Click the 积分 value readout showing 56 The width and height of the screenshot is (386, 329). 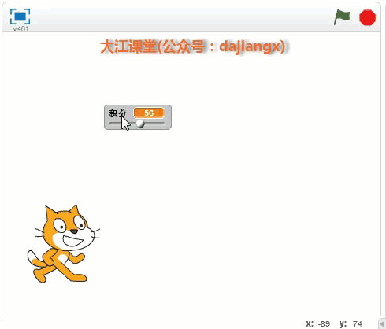click(x=149, y=113)
